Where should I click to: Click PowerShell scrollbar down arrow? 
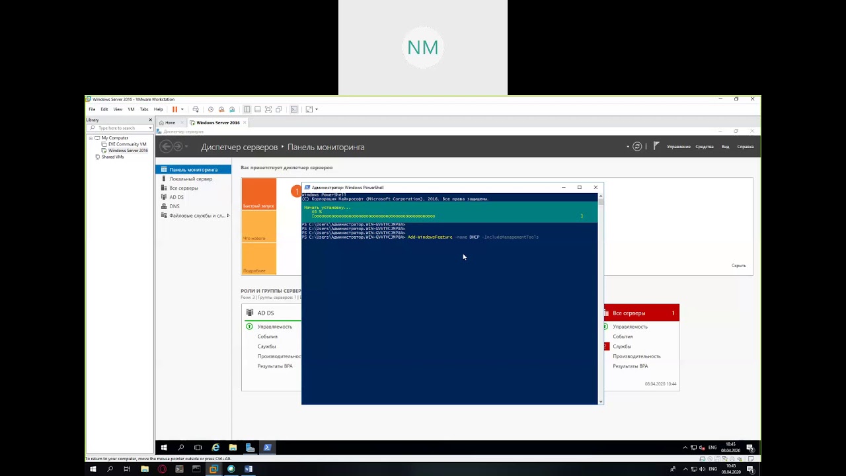[600, 401]
